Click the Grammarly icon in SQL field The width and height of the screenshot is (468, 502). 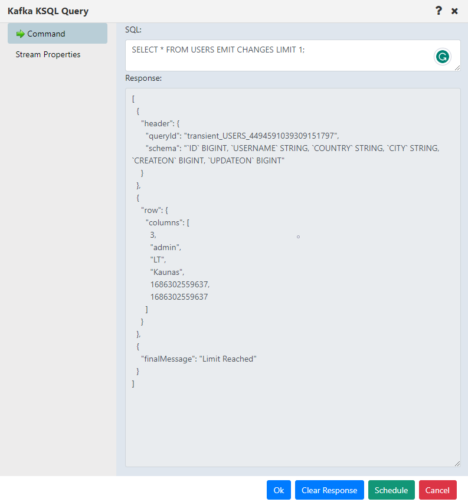coord(443,57)
